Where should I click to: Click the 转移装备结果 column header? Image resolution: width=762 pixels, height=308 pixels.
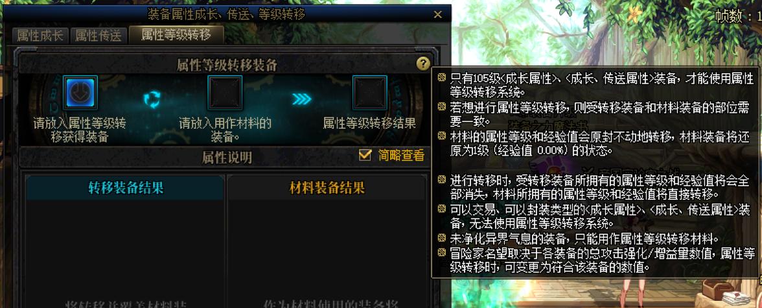(126, 188)
